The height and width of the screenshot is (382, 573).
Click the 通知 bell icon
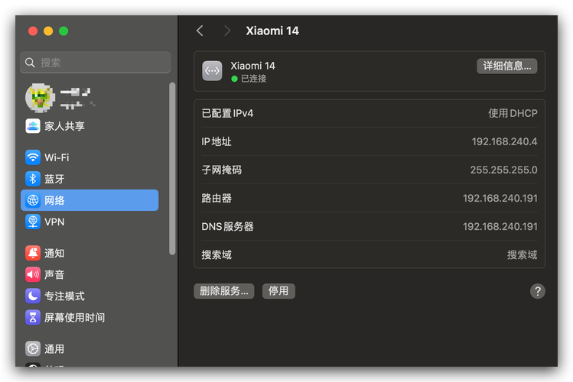click(33, 253)
